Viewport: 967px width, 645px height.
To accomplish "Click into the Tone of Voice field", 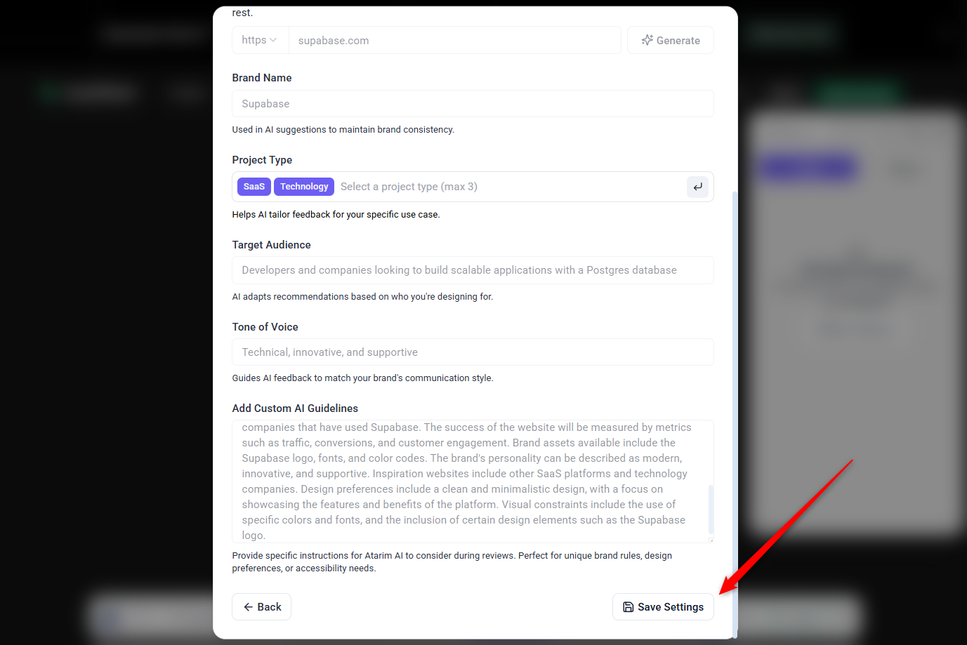I will [x=473, y=352].
